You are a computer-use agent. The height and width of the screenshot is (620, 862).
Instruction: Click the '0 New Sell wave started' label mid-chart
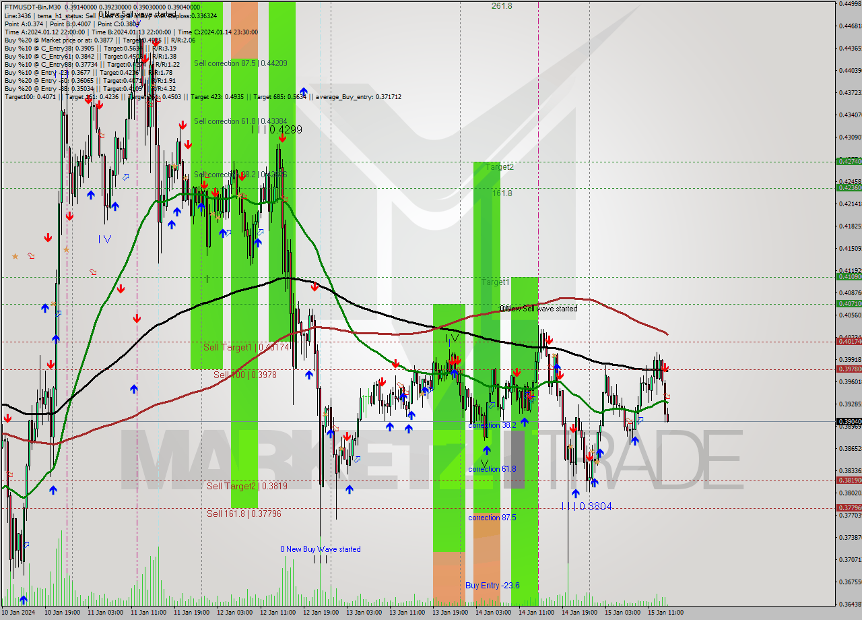tap(538, 309)
